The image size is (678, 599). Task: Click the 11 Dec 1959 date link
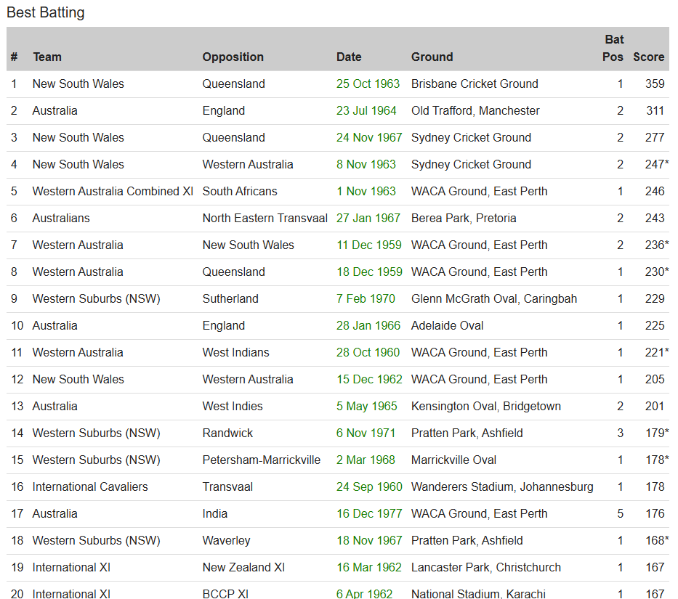coord(368,245)
